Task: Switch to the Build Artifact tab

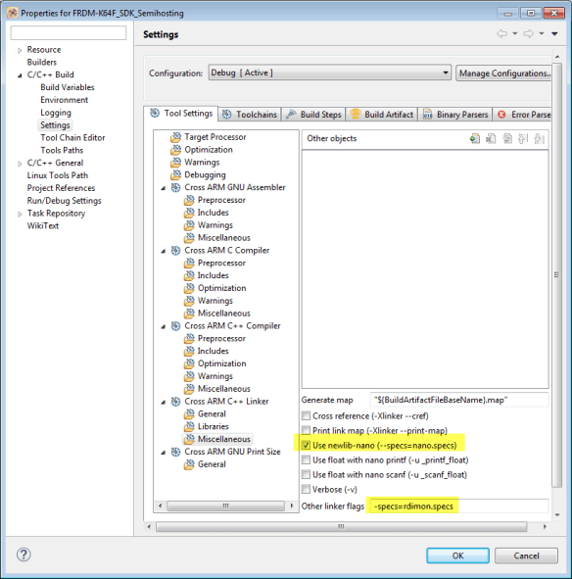Action: coord(382,115)
